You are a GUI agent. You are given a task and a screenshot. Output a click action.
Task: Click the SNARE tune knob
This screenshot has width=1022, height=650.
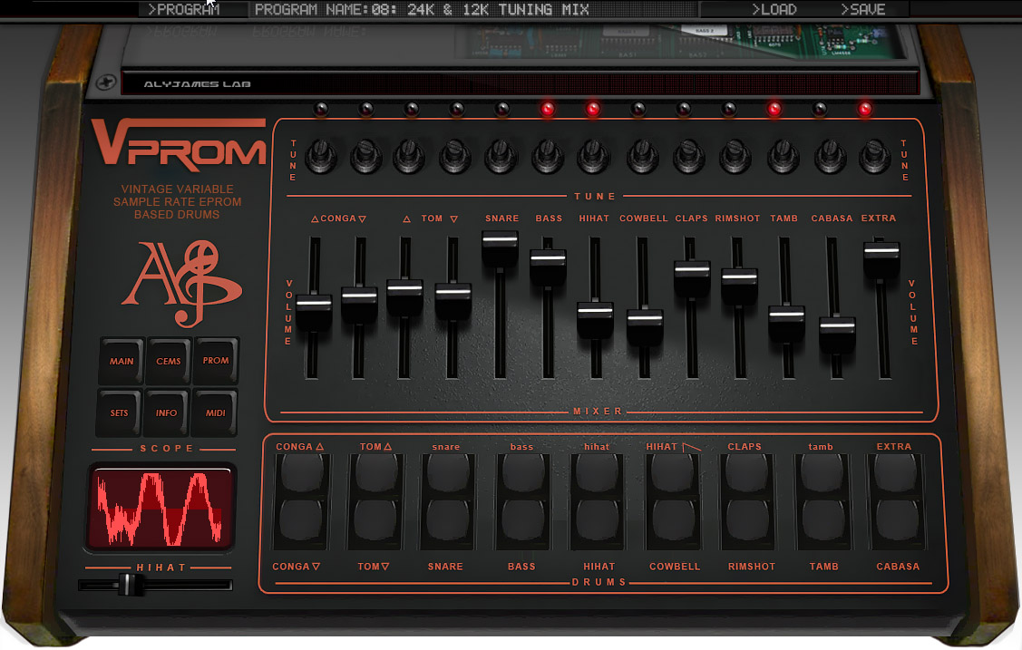[x=501, y=158]
